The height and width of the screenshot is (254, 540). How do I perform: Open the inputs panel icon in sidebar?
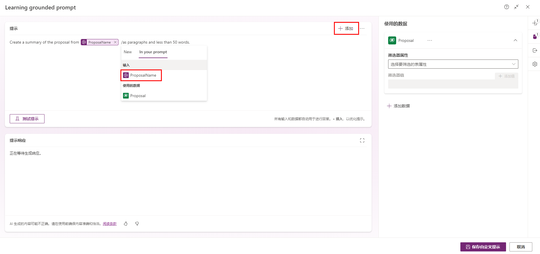(535, 23)
